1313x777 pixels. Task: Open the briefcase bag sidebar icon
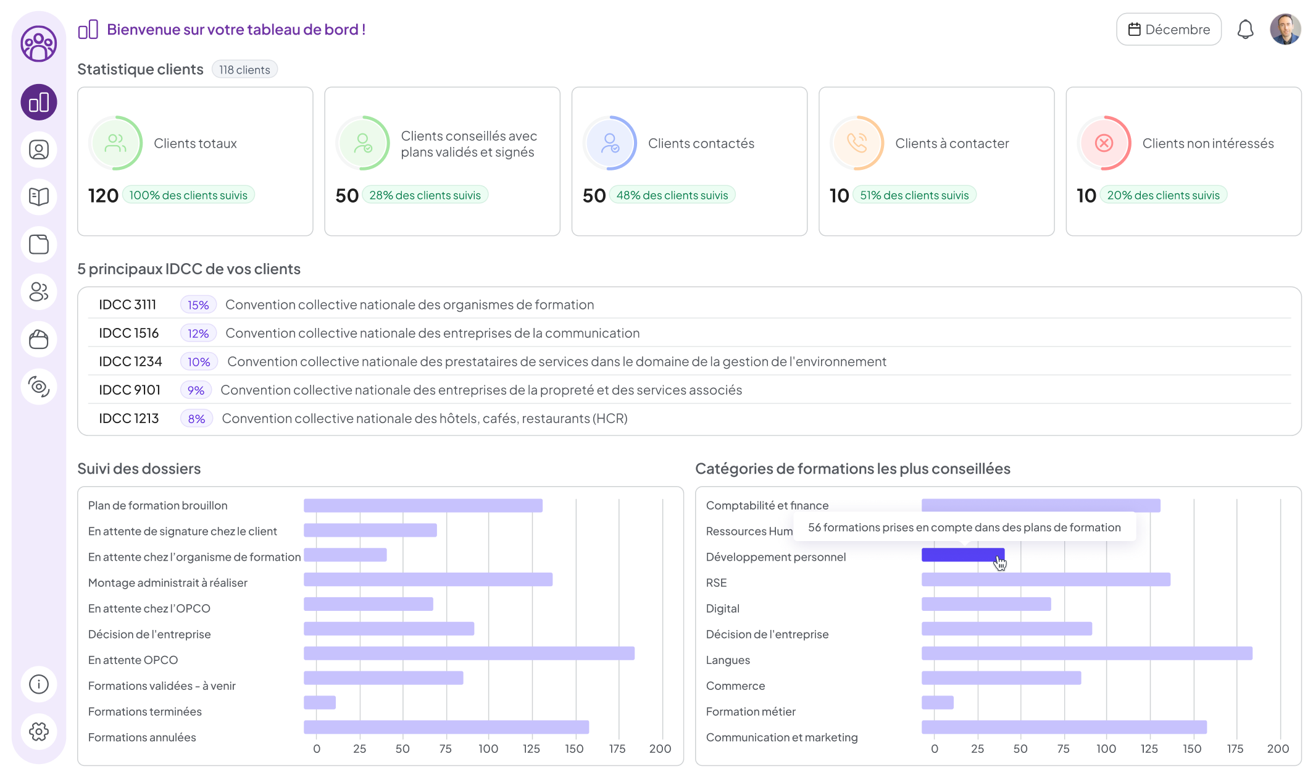(39, 339)
